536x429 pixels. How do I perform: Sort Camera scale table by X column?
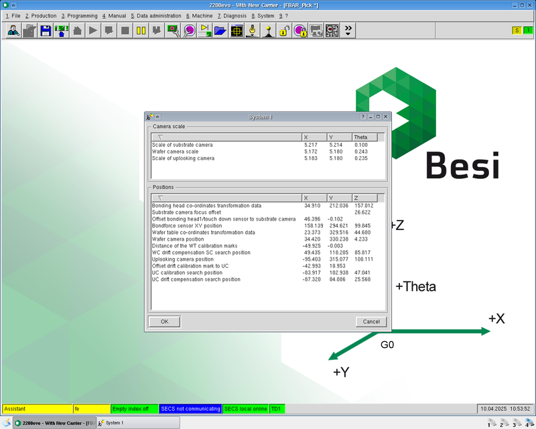(x=314, y=137)
